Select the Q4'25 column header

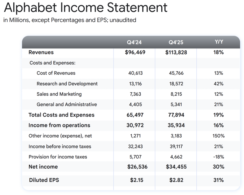(176, 43)
